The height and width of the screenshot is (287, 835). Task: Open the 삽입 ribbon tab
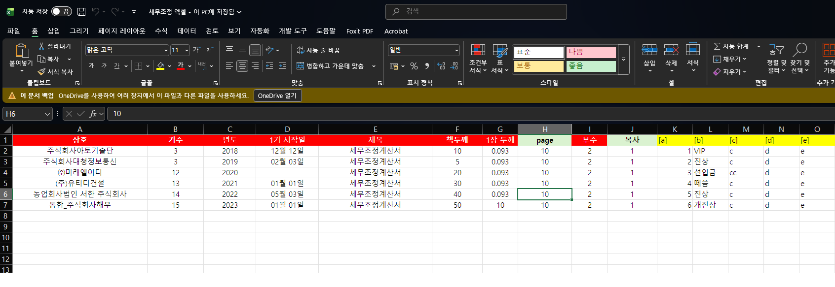tap(54, 31)
